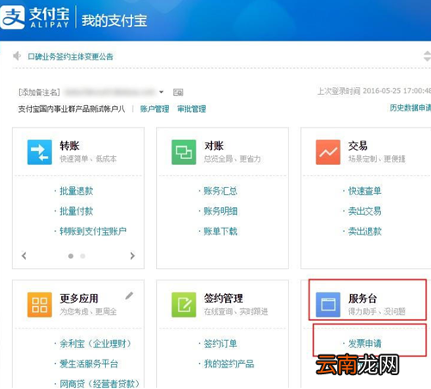Open 发票申请 invoice application

point(365,343)
